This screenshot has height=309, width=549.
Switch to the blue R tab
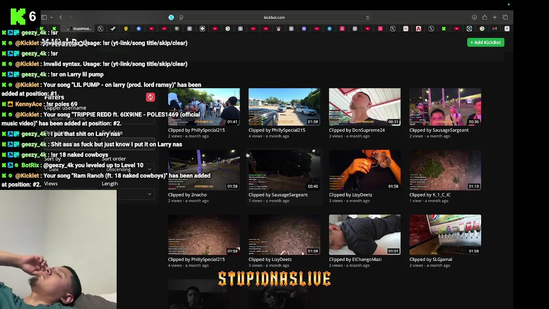[139, 29]
